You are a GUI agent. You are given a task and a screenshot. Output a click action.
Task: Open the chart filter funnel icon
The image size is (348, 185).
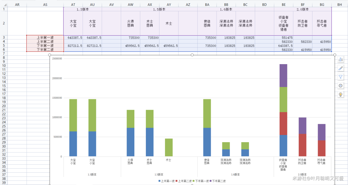tap(341, 77)
